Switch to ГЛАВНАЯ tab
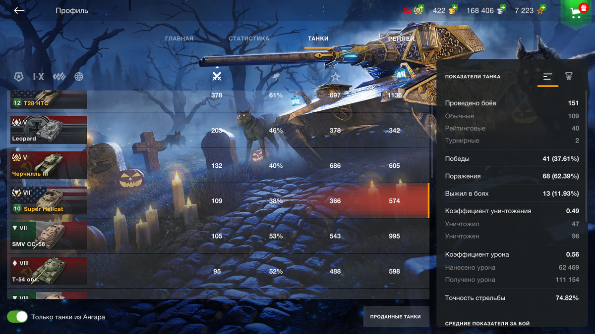This screenshot has height=334, width=595. click(179, 39)
